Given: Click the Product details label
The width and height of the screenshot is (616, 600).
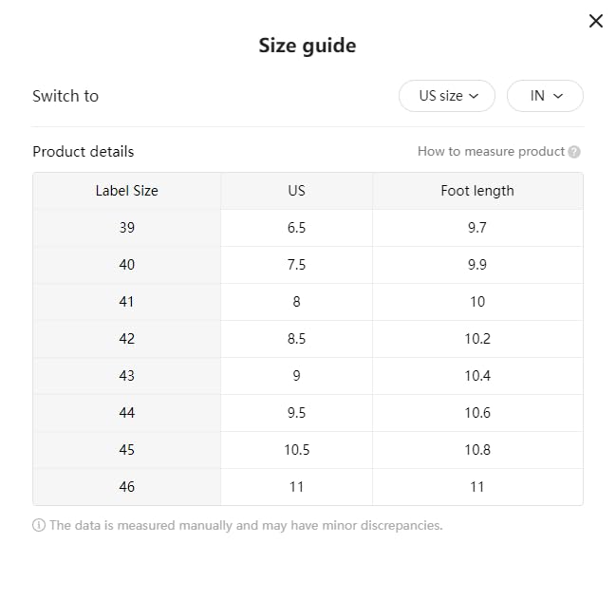Looking at the screenshot, I should [84, 152].
